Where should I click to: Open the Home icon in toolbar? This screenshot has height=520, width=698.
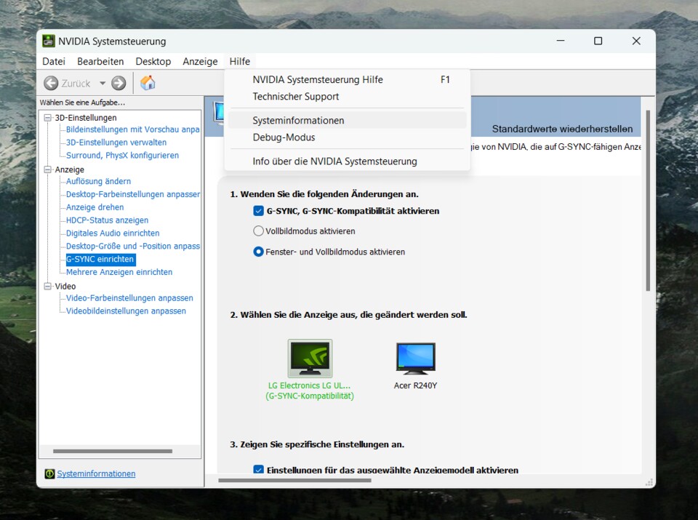tap(148, 83)
